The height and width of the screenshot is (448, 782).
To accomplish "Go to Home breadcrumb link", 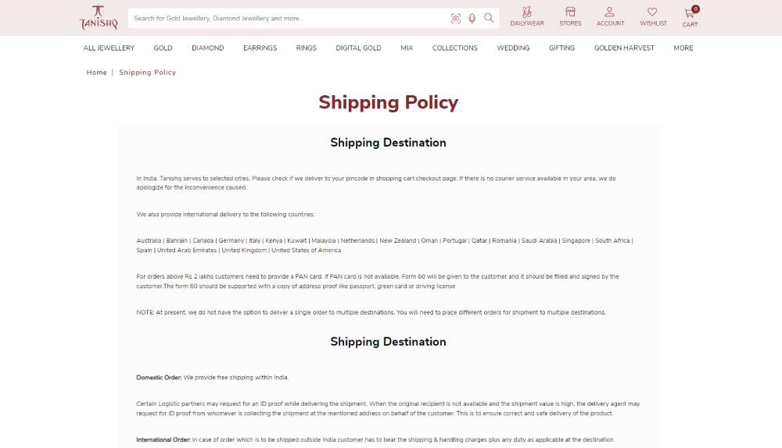I will pyautogui.click(x=96, y=72).
